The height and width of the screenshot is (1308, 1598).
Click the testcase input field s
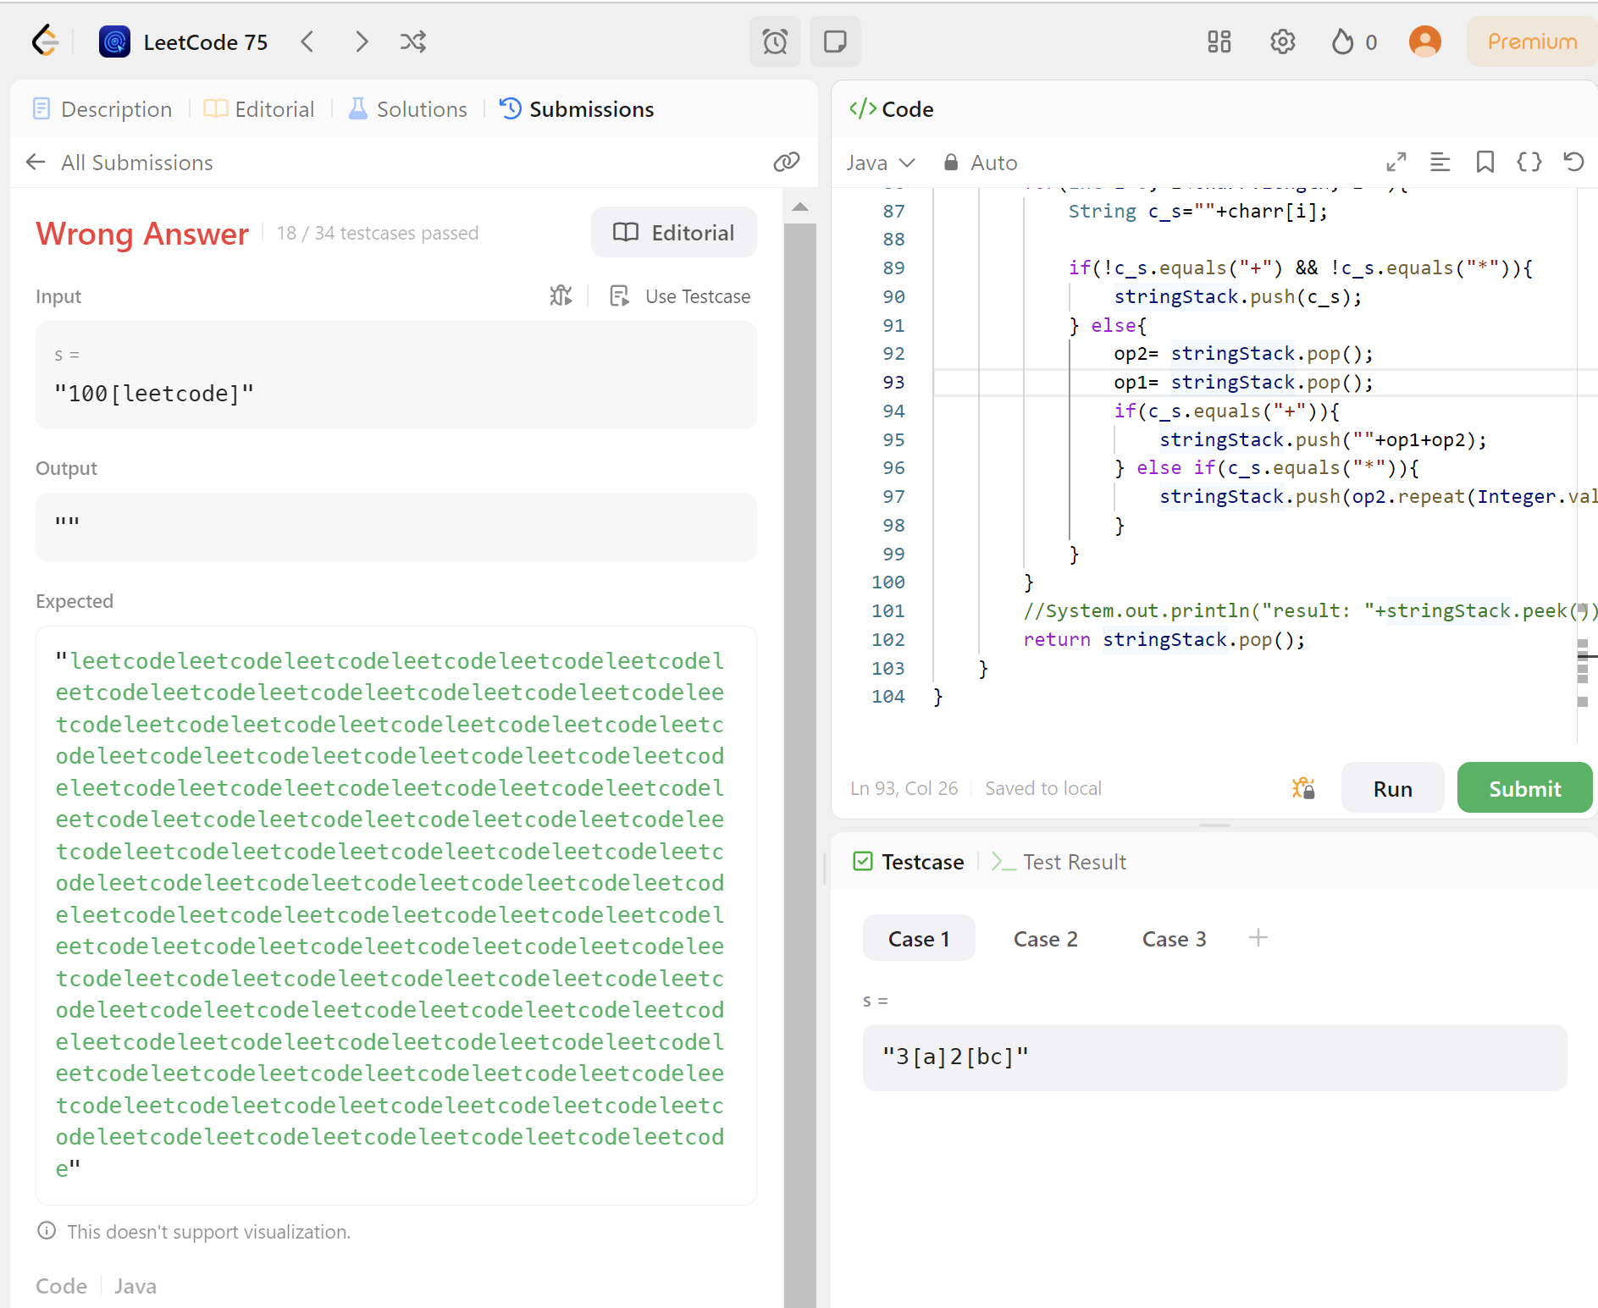tap(1214, 1057)
